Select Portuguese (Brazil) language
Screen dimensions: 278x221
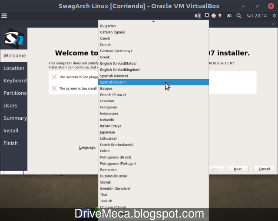point(153,157)
